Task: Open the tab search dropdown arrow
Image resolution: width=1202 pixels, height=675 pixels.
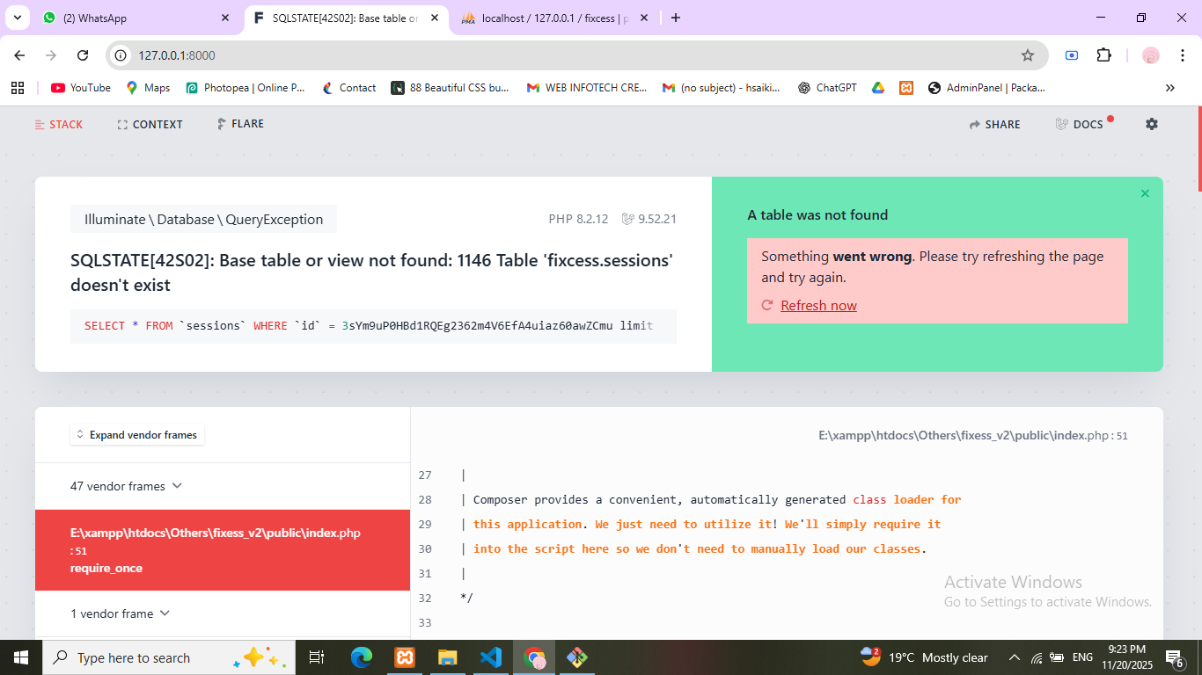Action: tap(17, 18)
